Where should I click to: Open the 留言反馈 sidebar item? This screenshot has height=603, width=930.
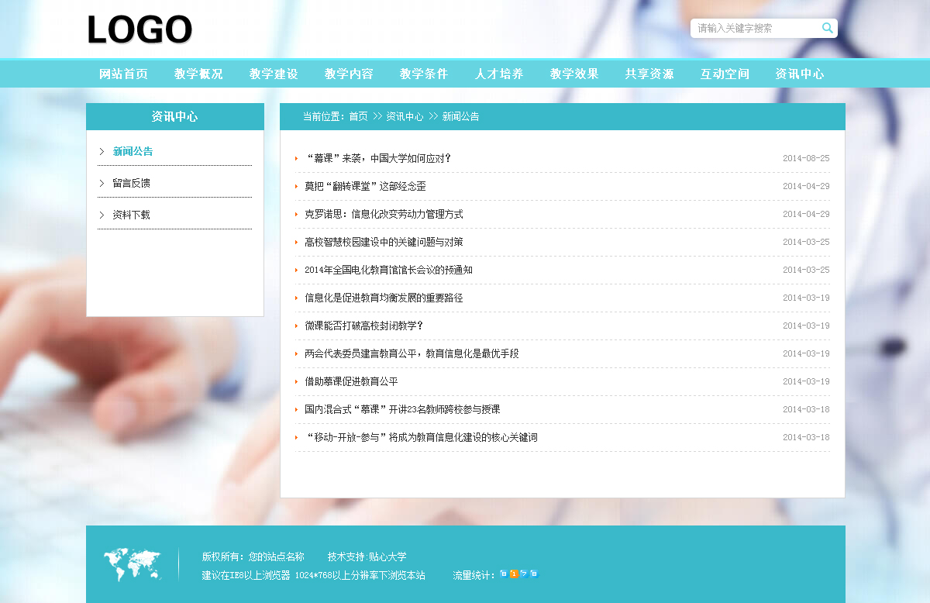[131, 184]
